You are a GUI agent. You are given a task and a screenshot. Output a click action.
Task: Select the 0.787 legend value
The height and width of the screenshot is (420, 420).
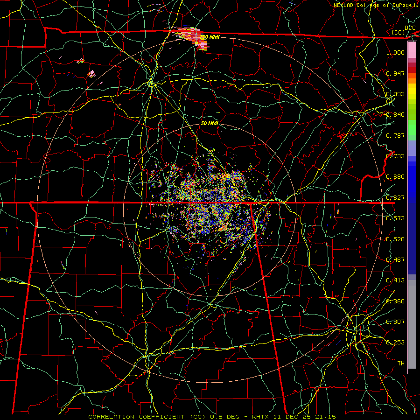(x=395, y=135)
